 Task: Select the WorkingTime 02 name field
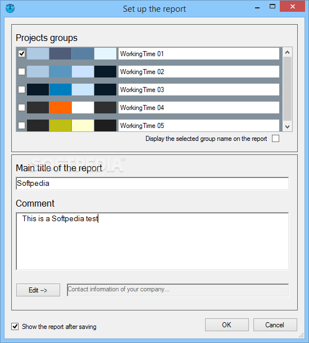(199, 71)
